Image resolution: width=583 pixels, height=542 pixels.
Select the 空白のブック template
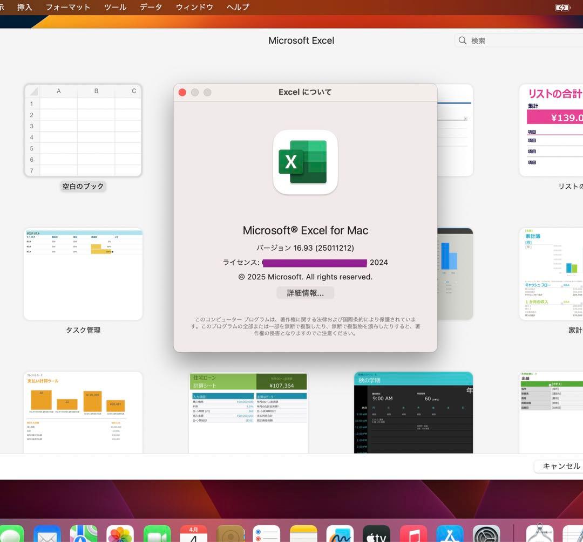[x=83, y=129]
